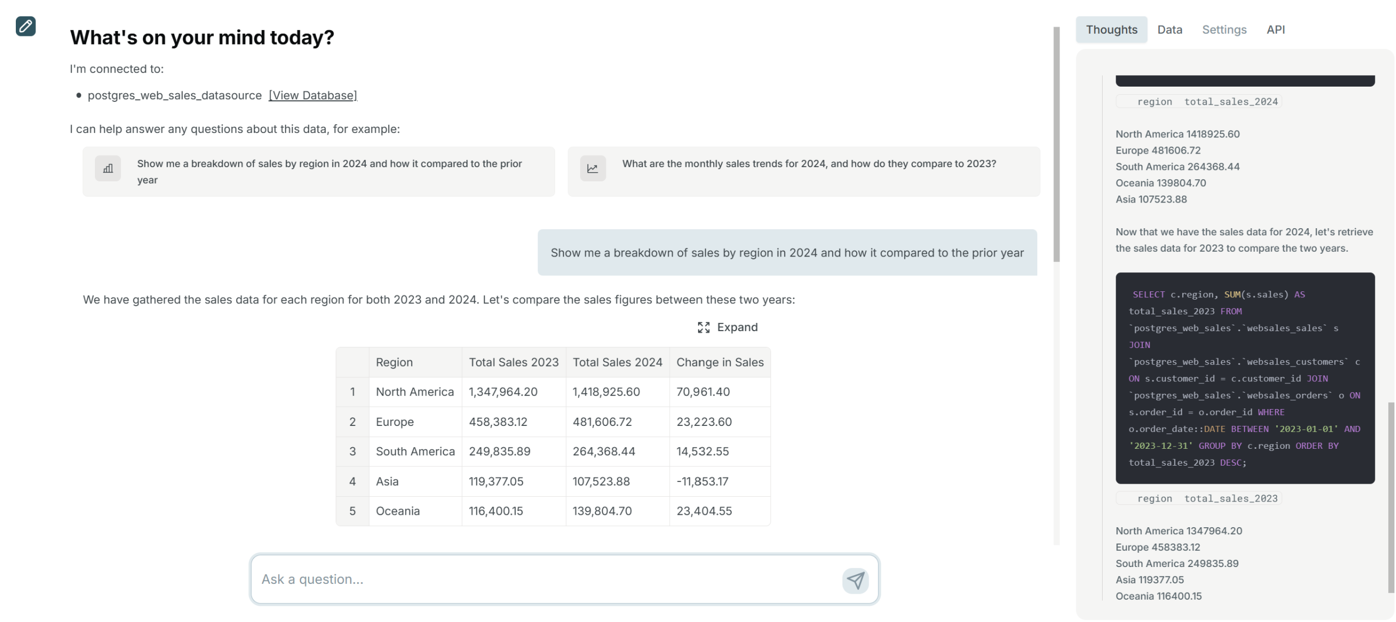Click the main chat vertical scrollbar
This screenshot has width=1396, height=622.
[x=1056, y=144]
